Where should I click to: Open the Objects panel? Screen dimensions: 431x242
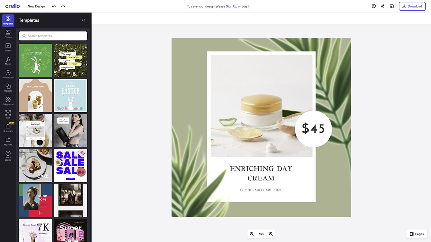(8, 87)
